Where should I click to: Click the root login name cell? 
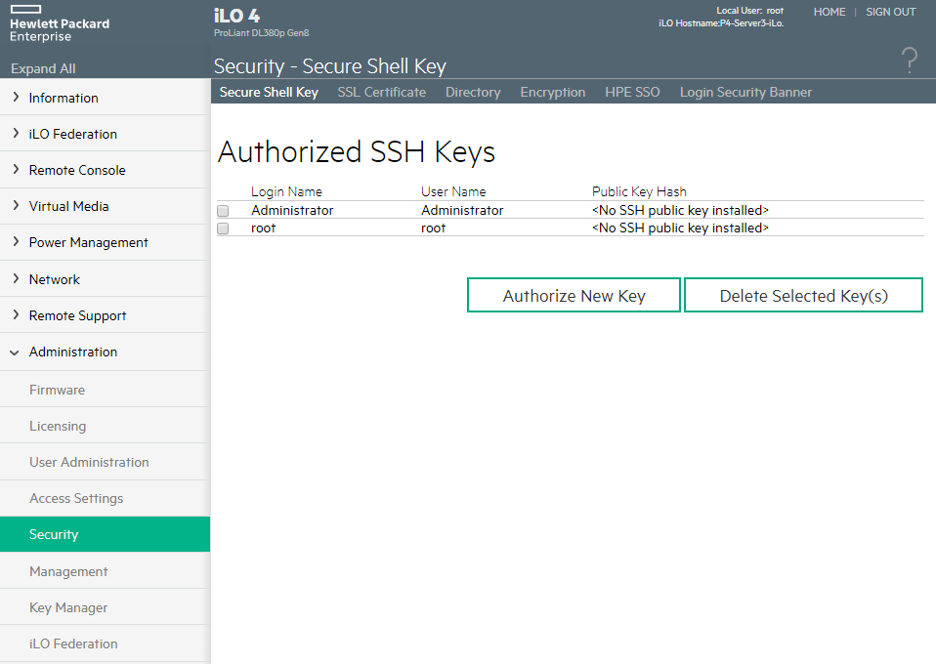tap(263, 228)
